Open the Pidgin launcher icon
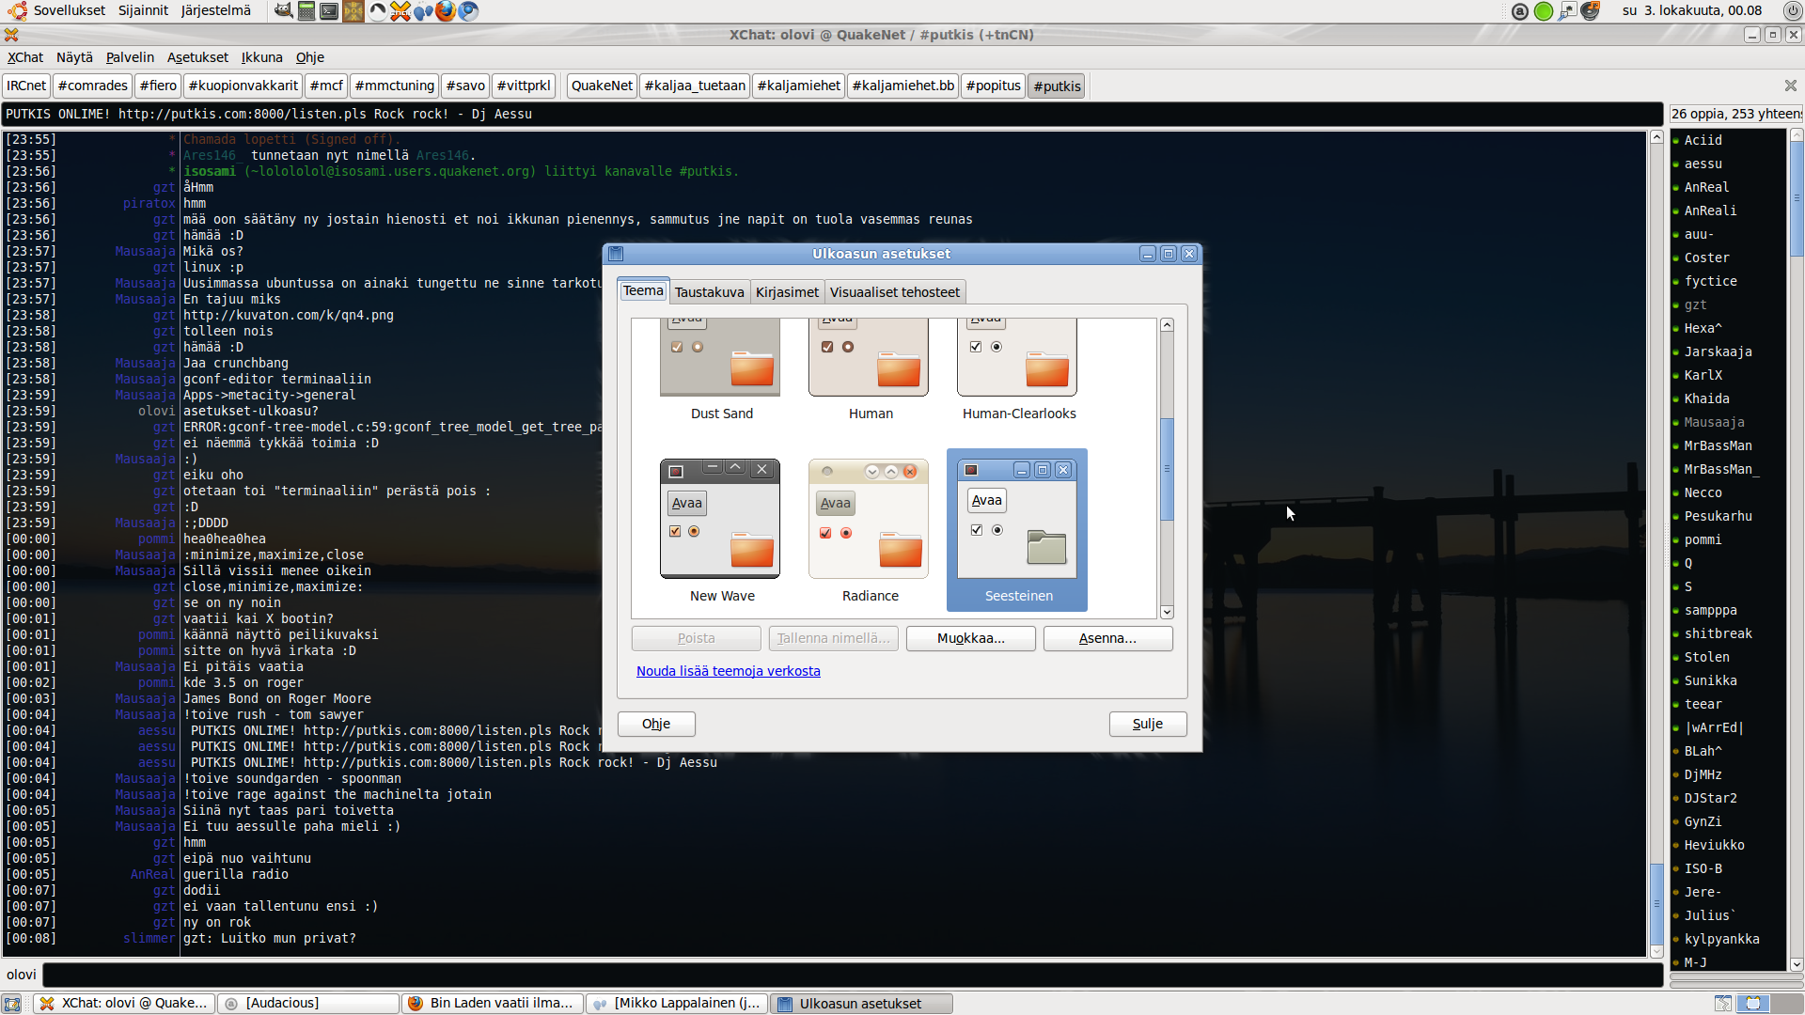This screenshot has width=1805, height=1015. pos(423,10)
